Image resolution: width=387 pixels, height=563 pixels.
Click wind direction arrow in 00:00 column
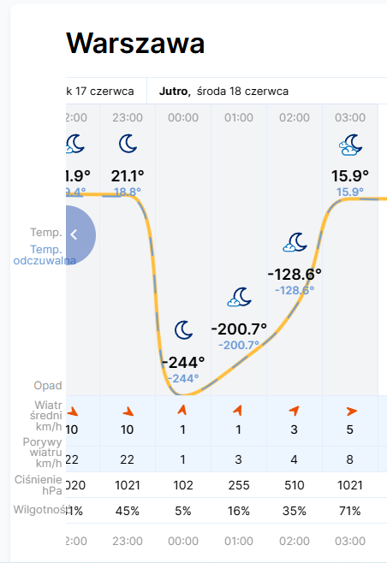pos(182,410)
